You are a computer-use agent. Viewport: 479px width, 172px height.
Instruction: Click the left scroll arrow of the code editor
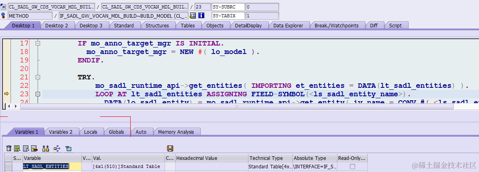[x=8, y=106]
